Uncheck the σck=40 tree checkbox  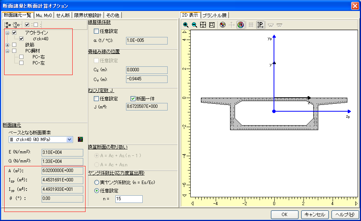(x=22, y=38)
